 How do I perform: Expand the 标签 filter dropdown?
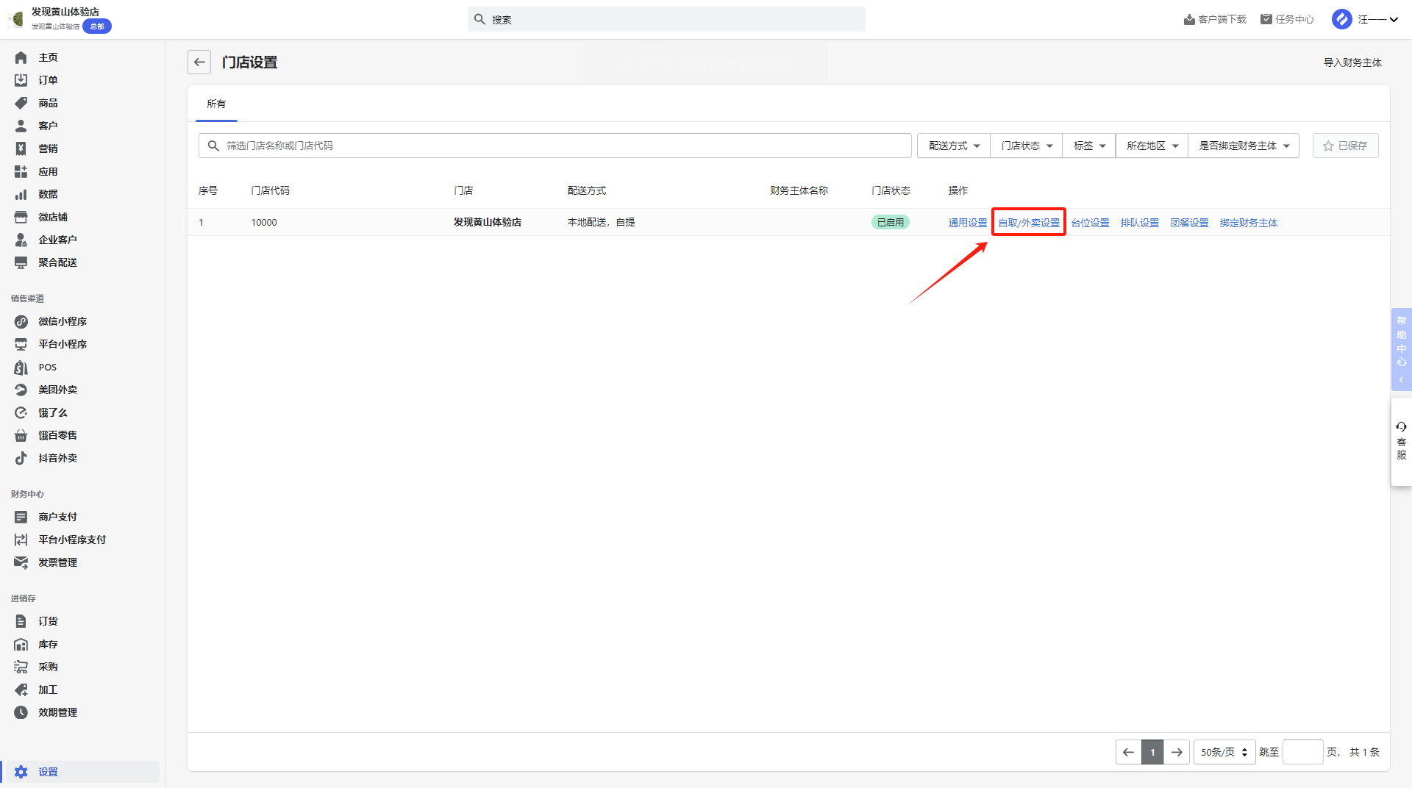pyautogui.click(x=1089, y=146)
